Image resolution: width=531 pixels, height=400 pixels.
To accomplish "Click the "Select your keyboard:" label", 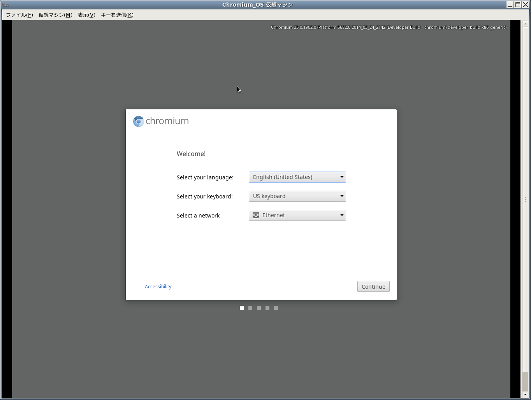I will pyautogui.click(x=205, y=196).
